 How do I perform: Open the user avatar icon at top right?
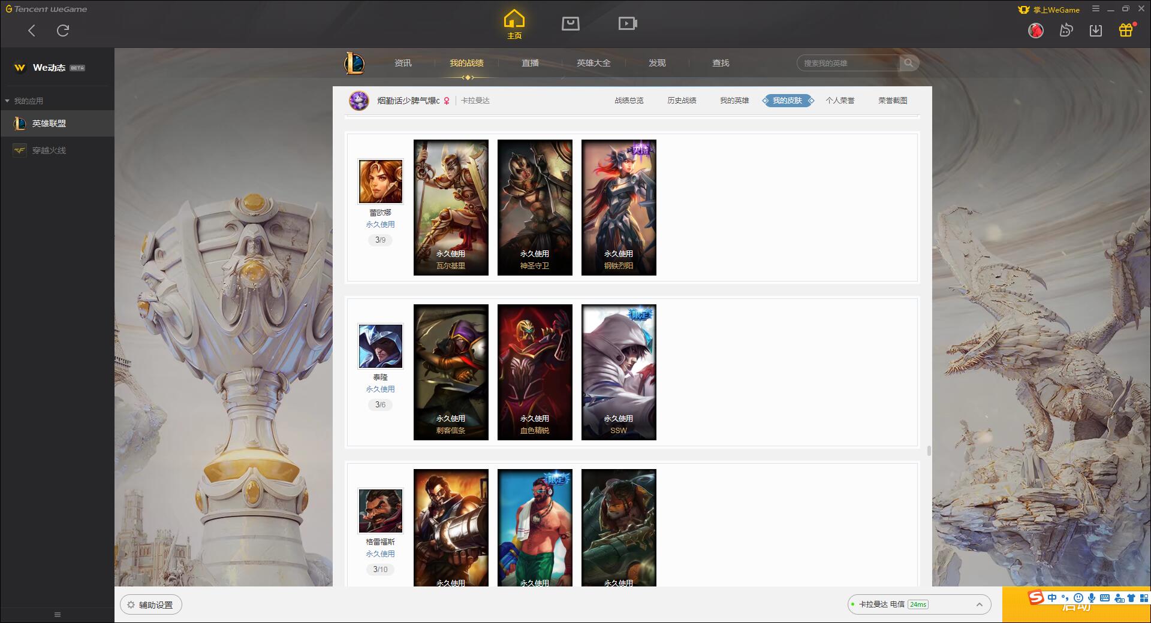[1035, 30]
